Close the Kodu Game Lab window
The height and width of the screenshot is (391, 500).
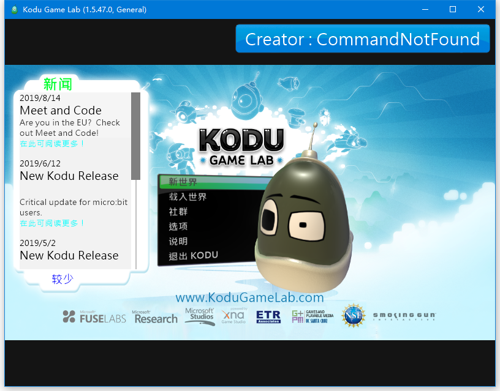tap(481, 10)
